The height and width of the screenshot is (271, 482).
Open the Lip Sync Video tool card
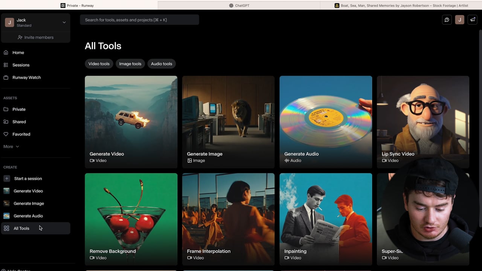coord(423,122)
